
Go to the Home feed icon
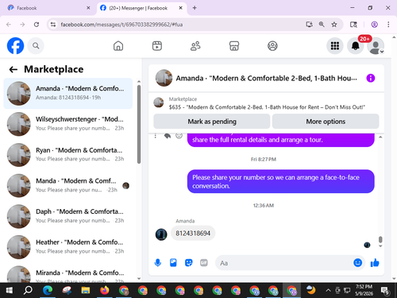click(x=118, y=46)
